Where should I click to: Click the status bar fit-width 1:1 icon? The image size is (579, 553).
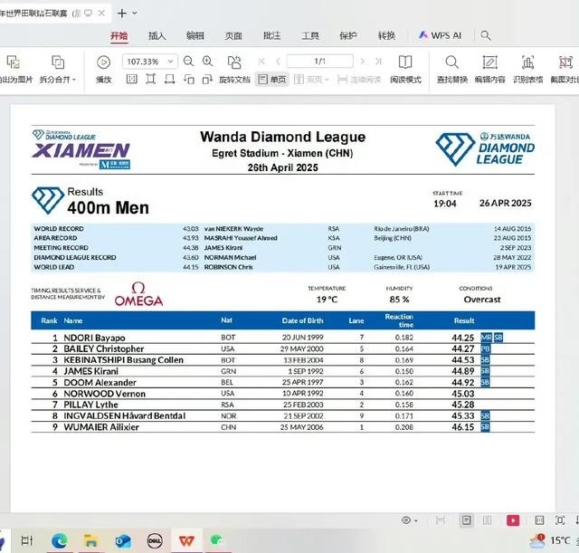[539, 520]
